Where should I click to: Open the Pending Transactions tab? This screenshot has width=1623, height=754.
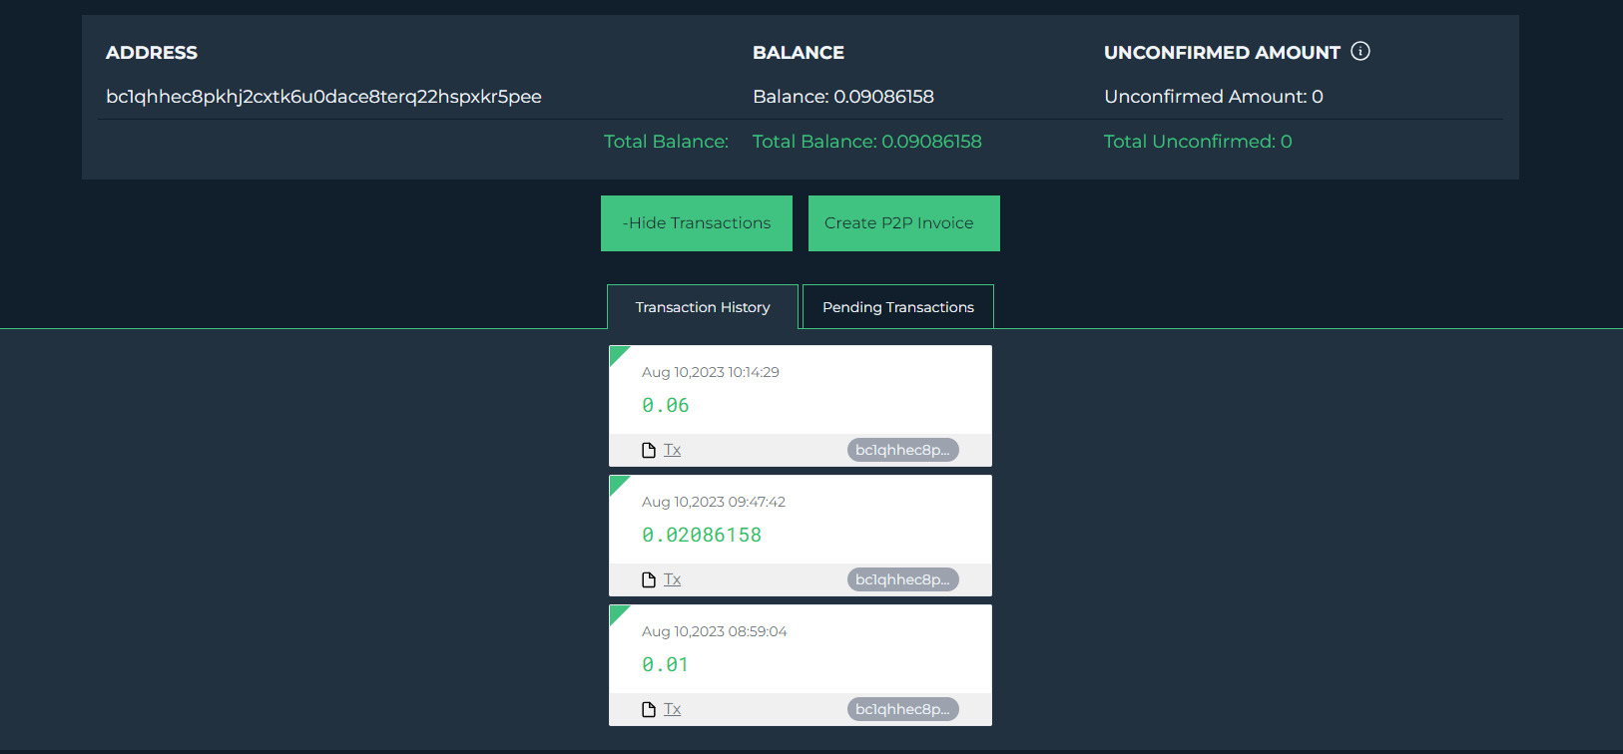click(898, 307)
